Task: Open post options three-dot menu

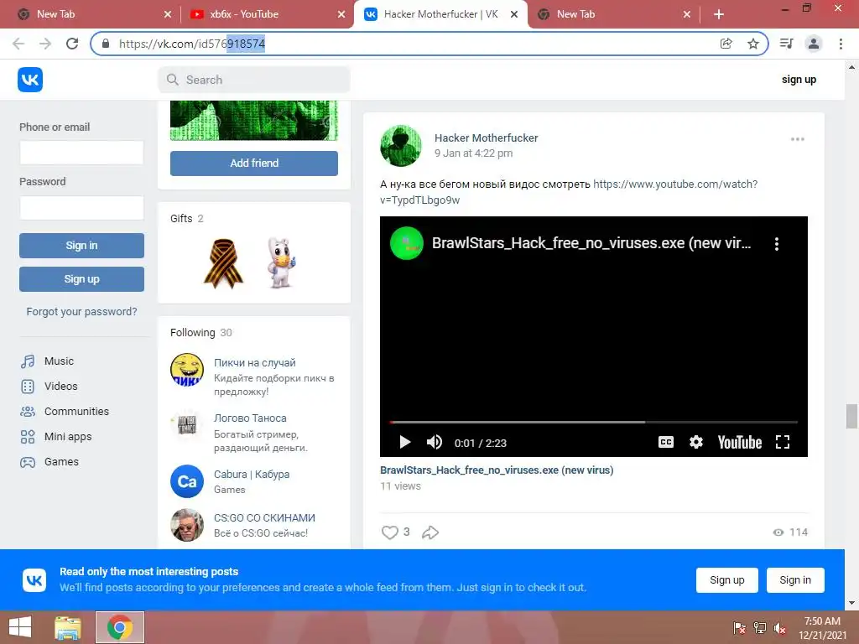Action: 798,139
